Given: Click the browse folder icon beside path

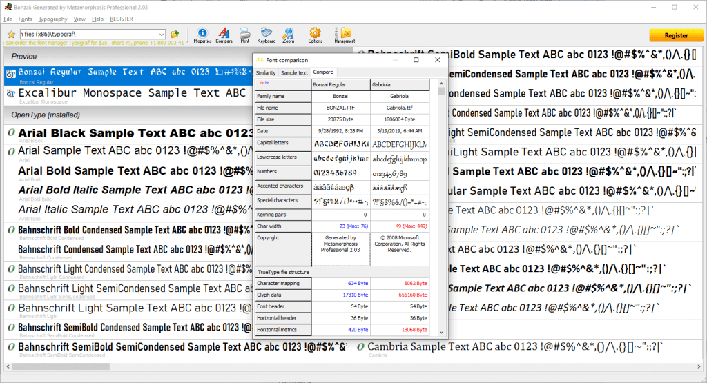Looking at the screenshot, I should [x=175, y=34].
